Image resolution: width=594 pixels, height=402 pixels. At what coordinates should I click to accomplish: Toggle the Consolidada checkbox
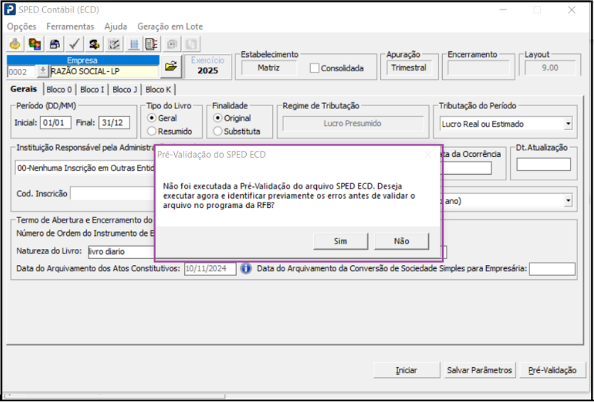click(x=314, y=68)
